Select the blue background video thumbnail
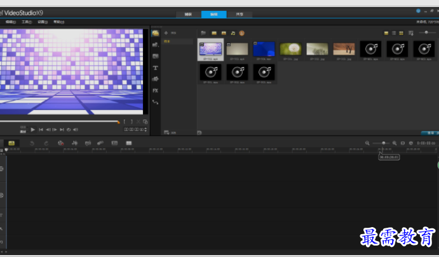The width and height of the screenshot is (439, 257). [x=264, y=50]
